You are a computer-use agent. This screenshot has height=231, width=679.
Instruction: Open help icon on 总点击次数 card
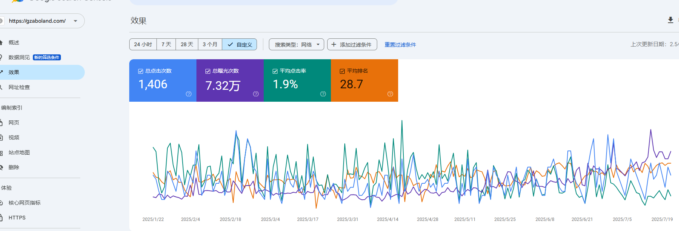[x=189, y=94]
